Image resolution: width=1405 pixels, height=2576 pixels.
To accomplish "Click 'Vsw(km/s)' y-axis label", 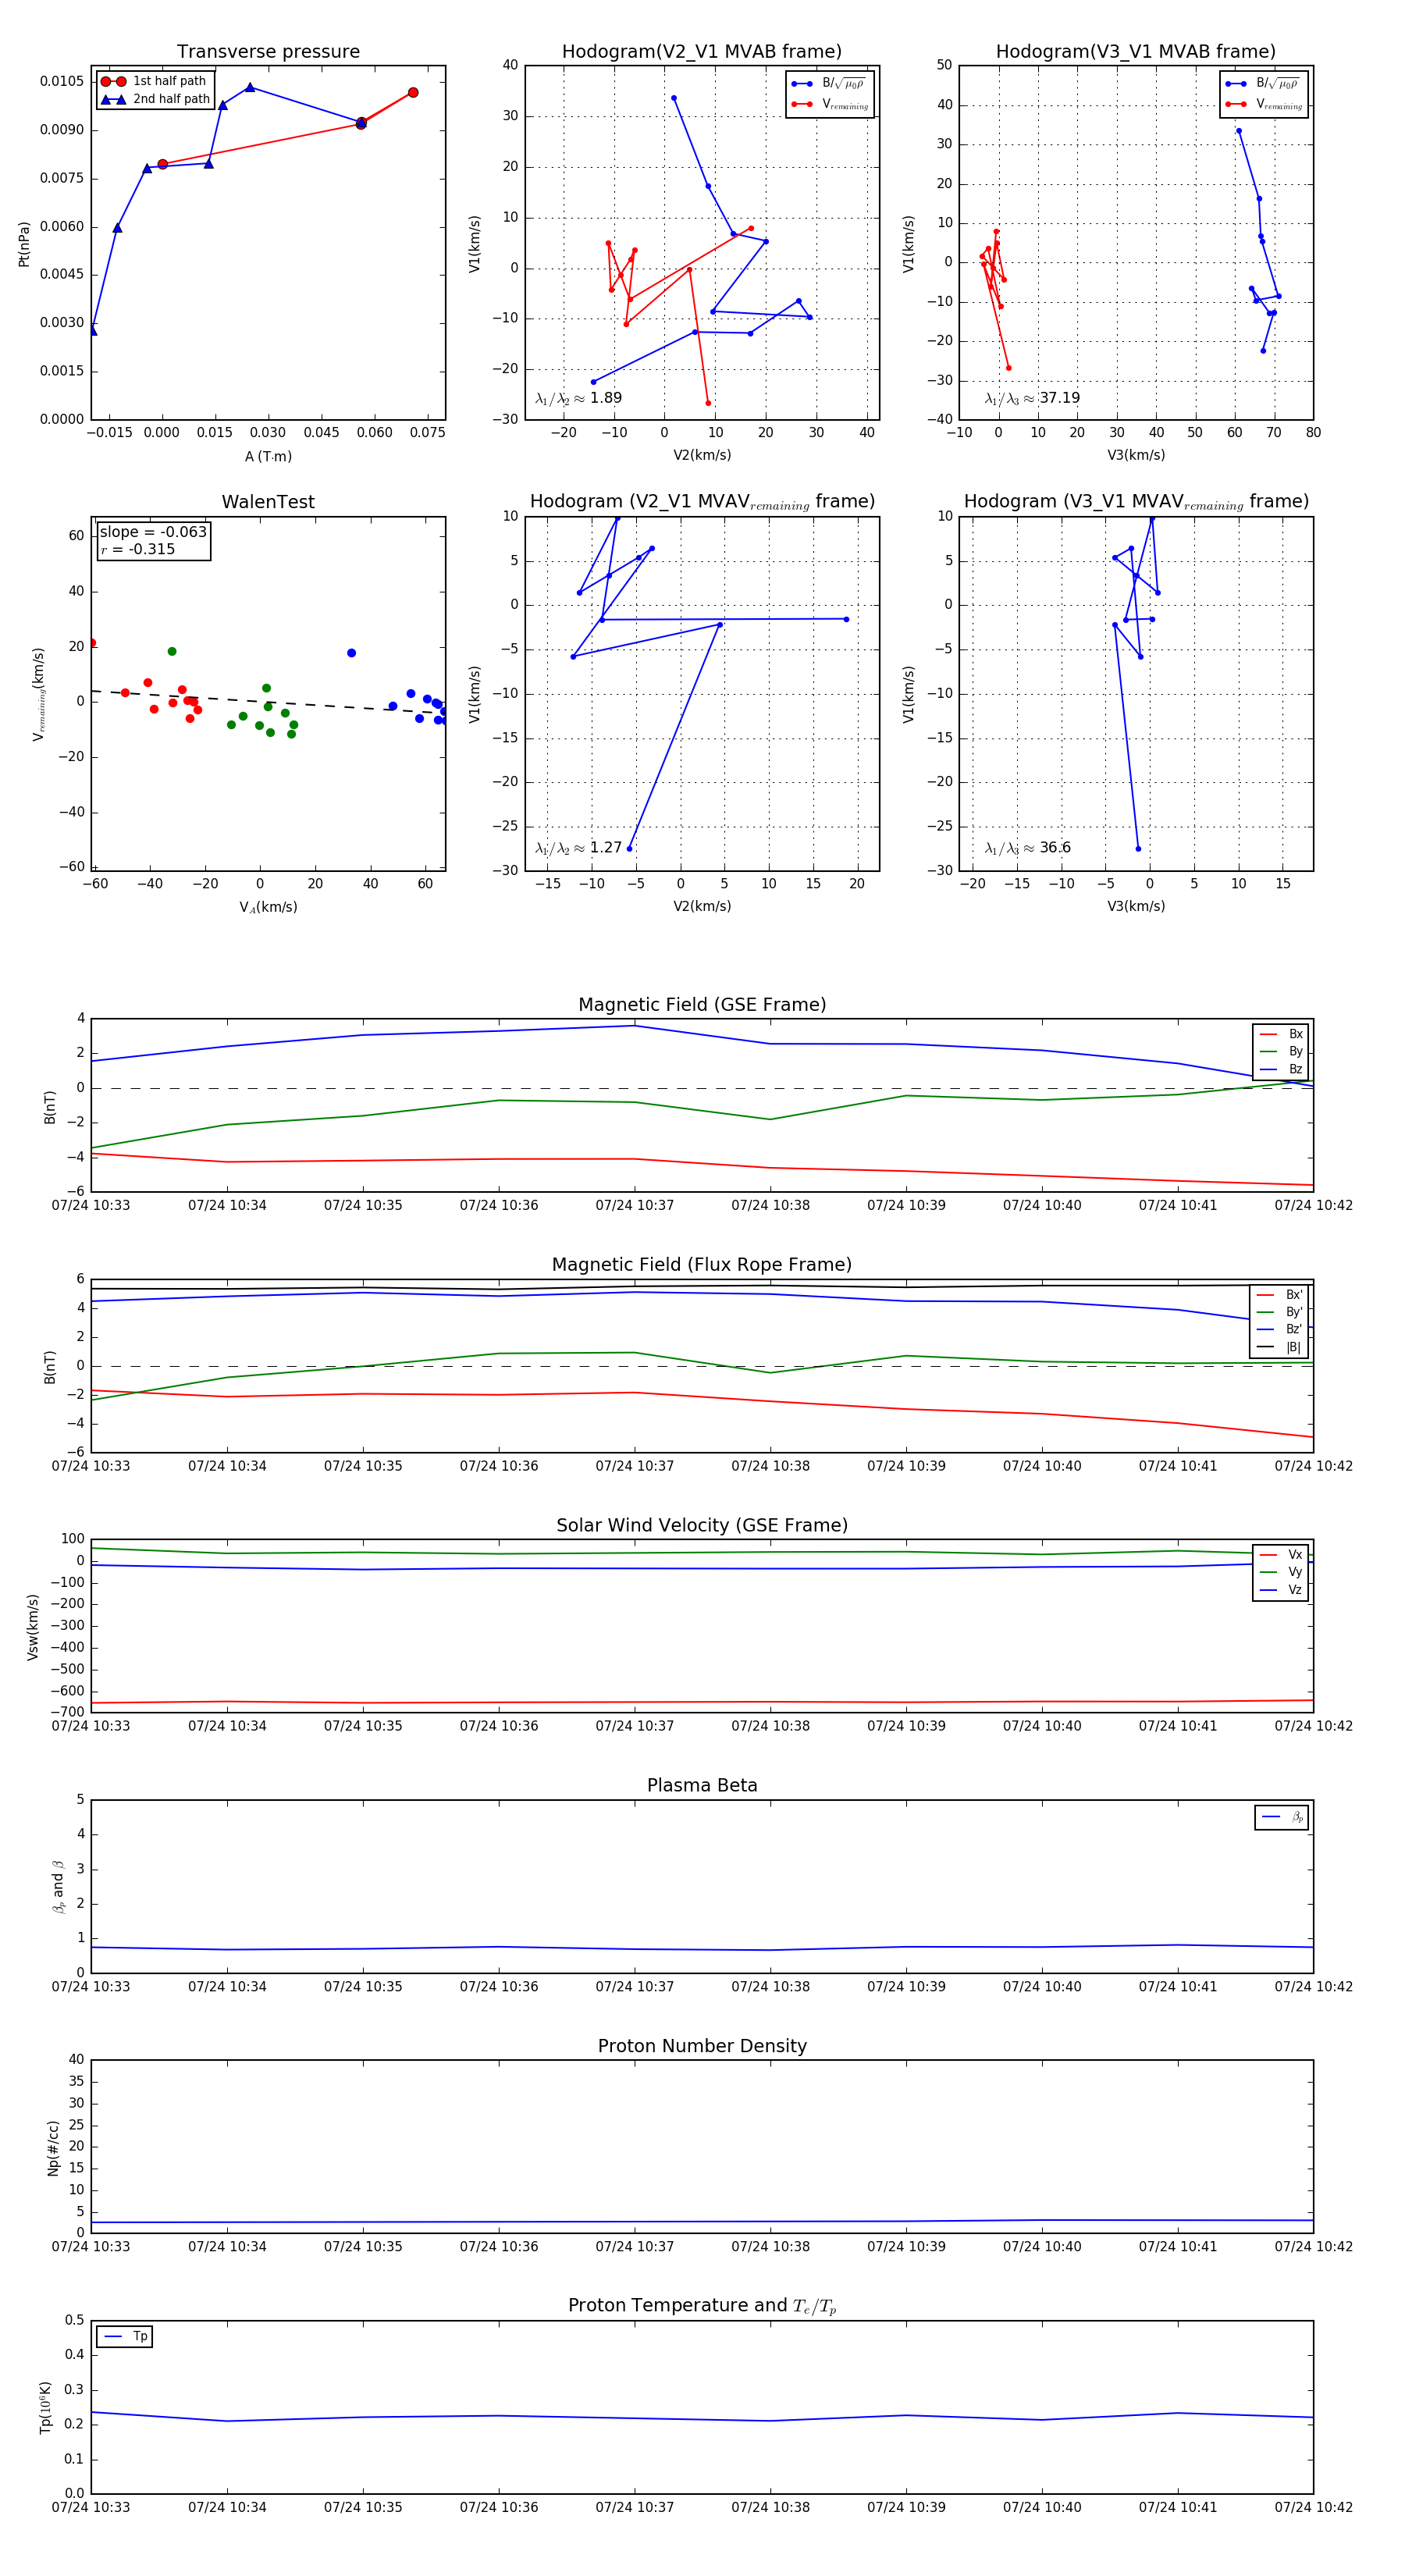I will coord(33,1627).
